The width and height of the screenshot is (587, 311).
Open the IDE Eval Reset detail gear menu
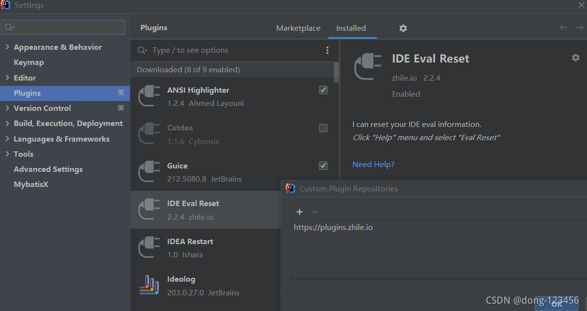click(575, 58)
